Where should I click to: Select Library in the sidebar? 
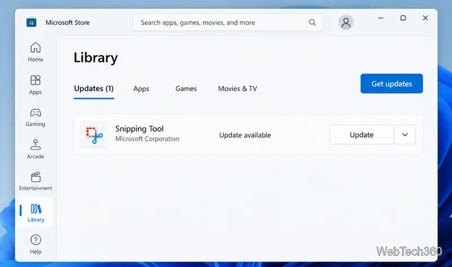pyautogui.click(x=36, y=213)
